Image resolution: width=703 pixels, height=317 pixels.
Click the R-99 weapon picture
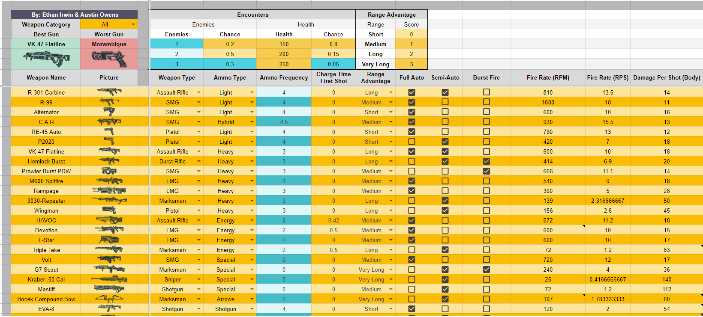point(109,101)
